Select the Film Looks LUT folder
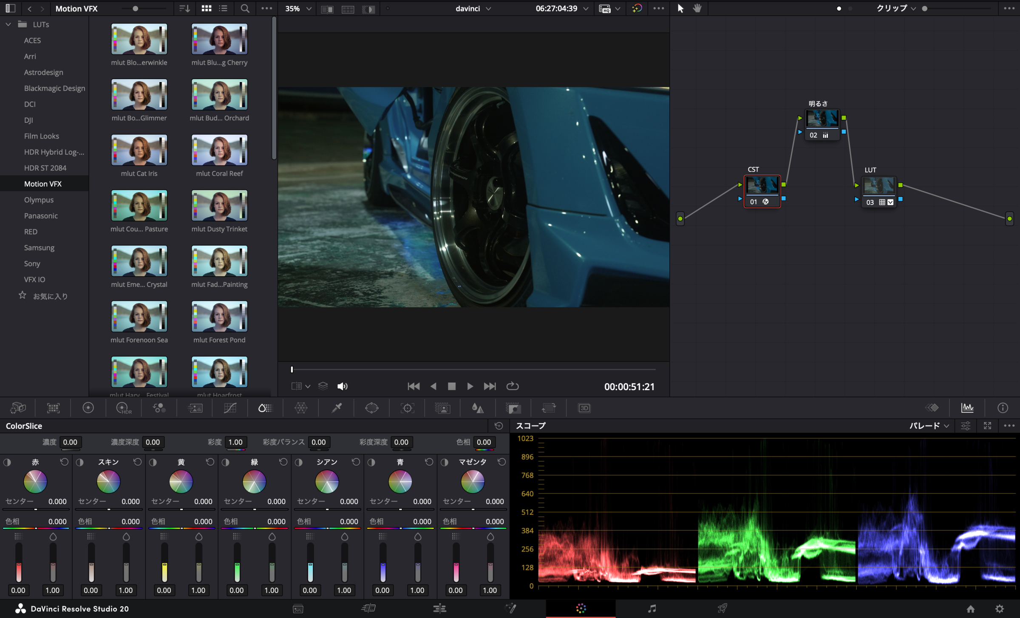Image resolution: width=1020 pixels, height=618 pixels. point(41,136)
